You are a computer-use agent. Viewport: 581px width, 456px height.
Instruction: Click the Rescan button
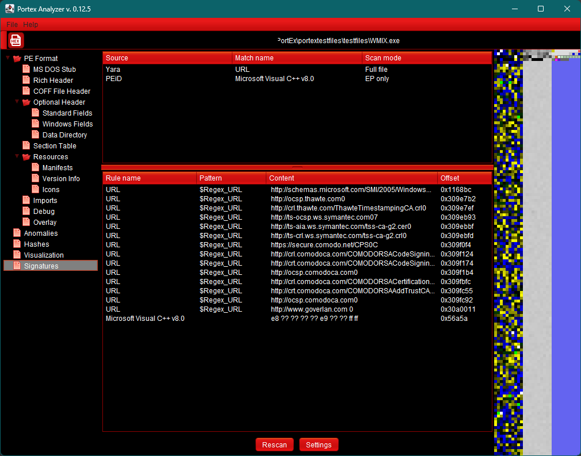pos(274,445)
